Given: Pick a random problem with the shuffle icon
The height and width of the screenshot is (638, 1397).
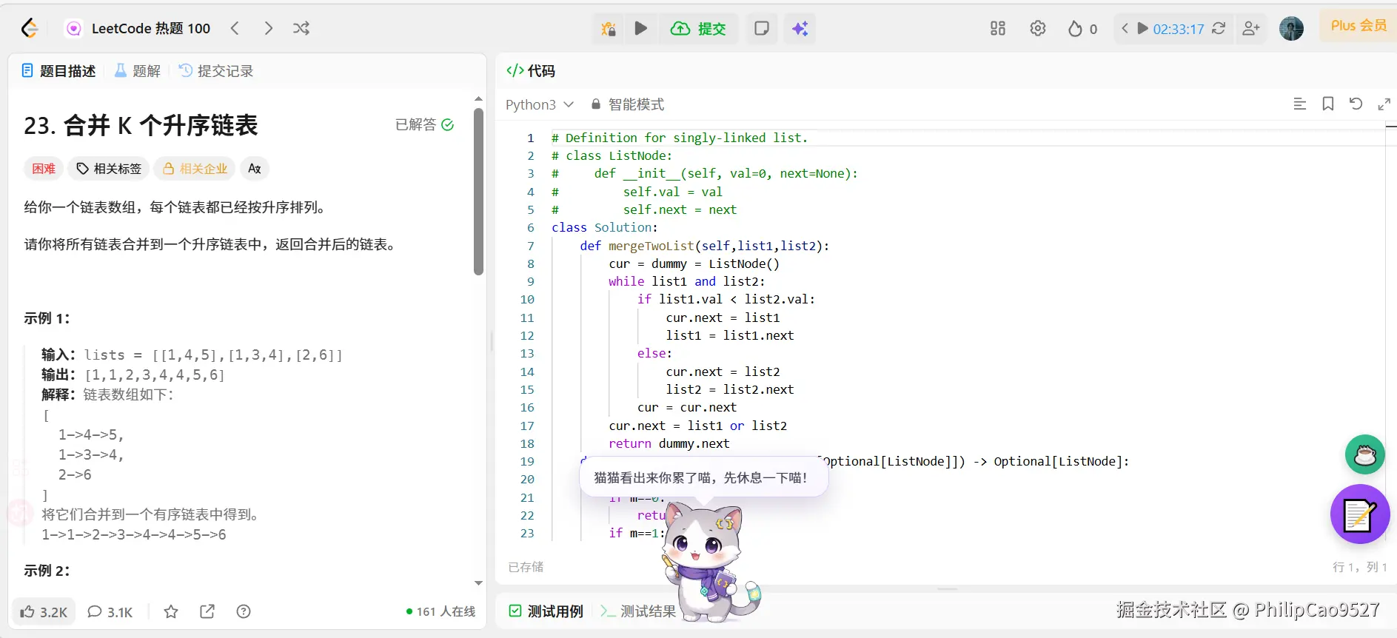Looking at the screenshot, I should point(301,28).
